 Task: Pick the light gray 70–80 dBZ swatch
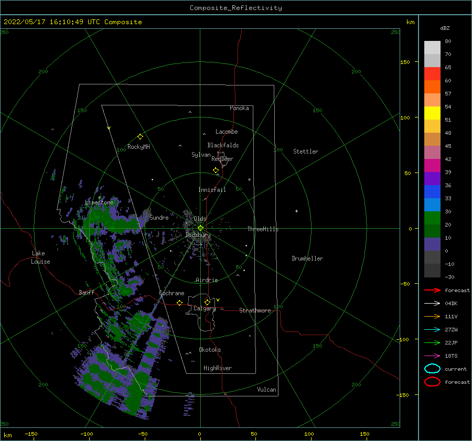[x=432, y=48]
